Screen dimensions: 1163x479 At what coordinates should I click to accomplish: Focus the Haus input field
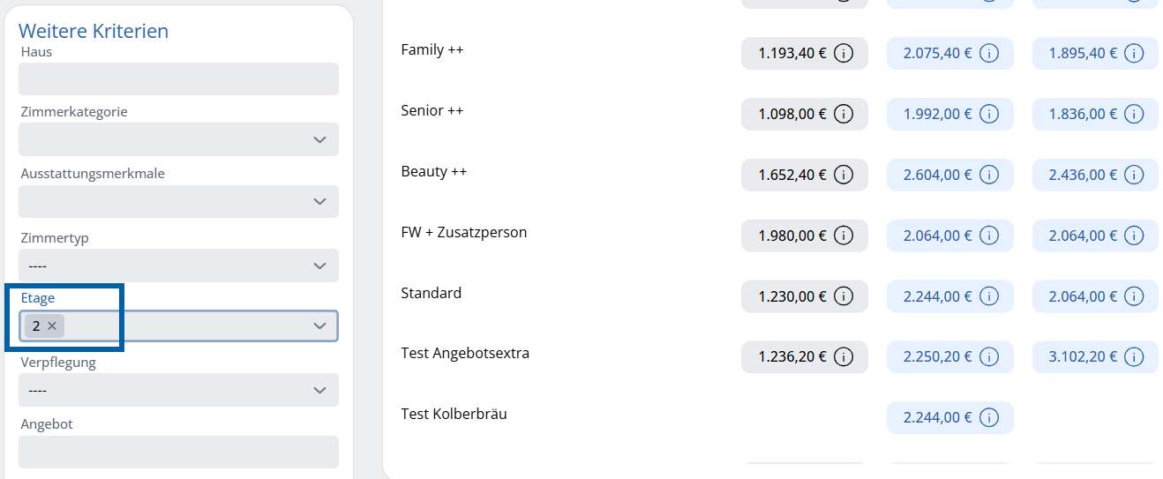[178, 79]
